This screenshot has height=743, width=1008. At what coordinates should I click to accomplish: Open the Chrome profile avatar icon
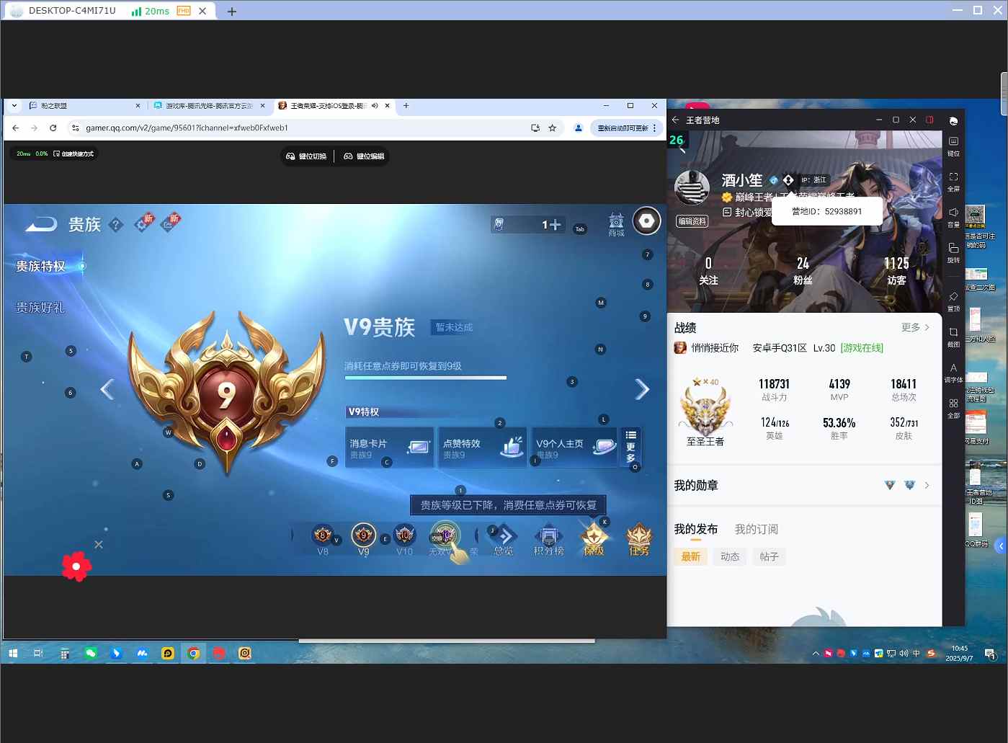[578, 128]
